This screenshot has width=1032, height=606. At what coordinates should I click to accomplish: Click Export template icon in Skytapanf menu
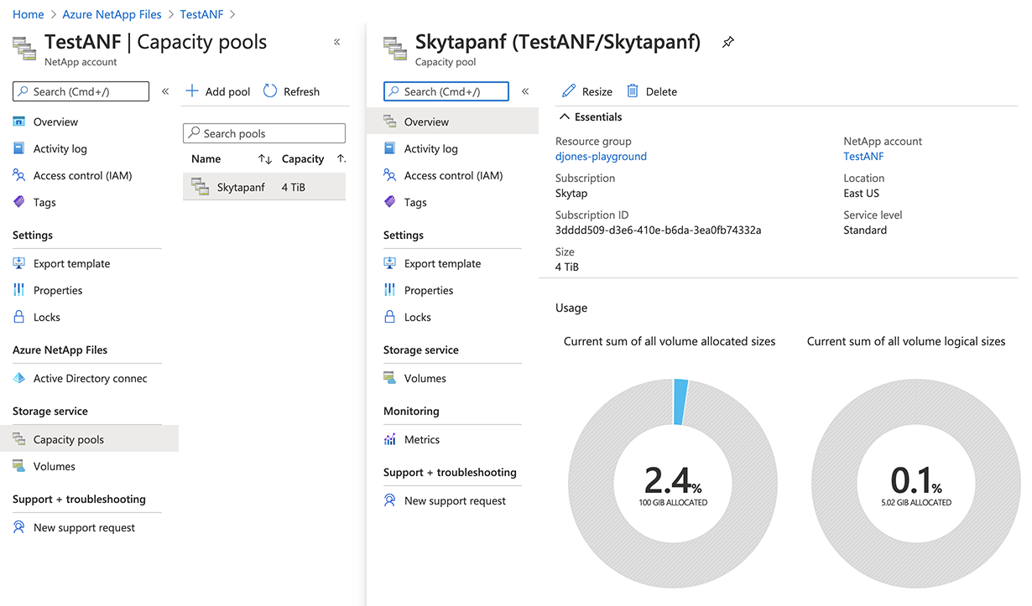(390, 263)
